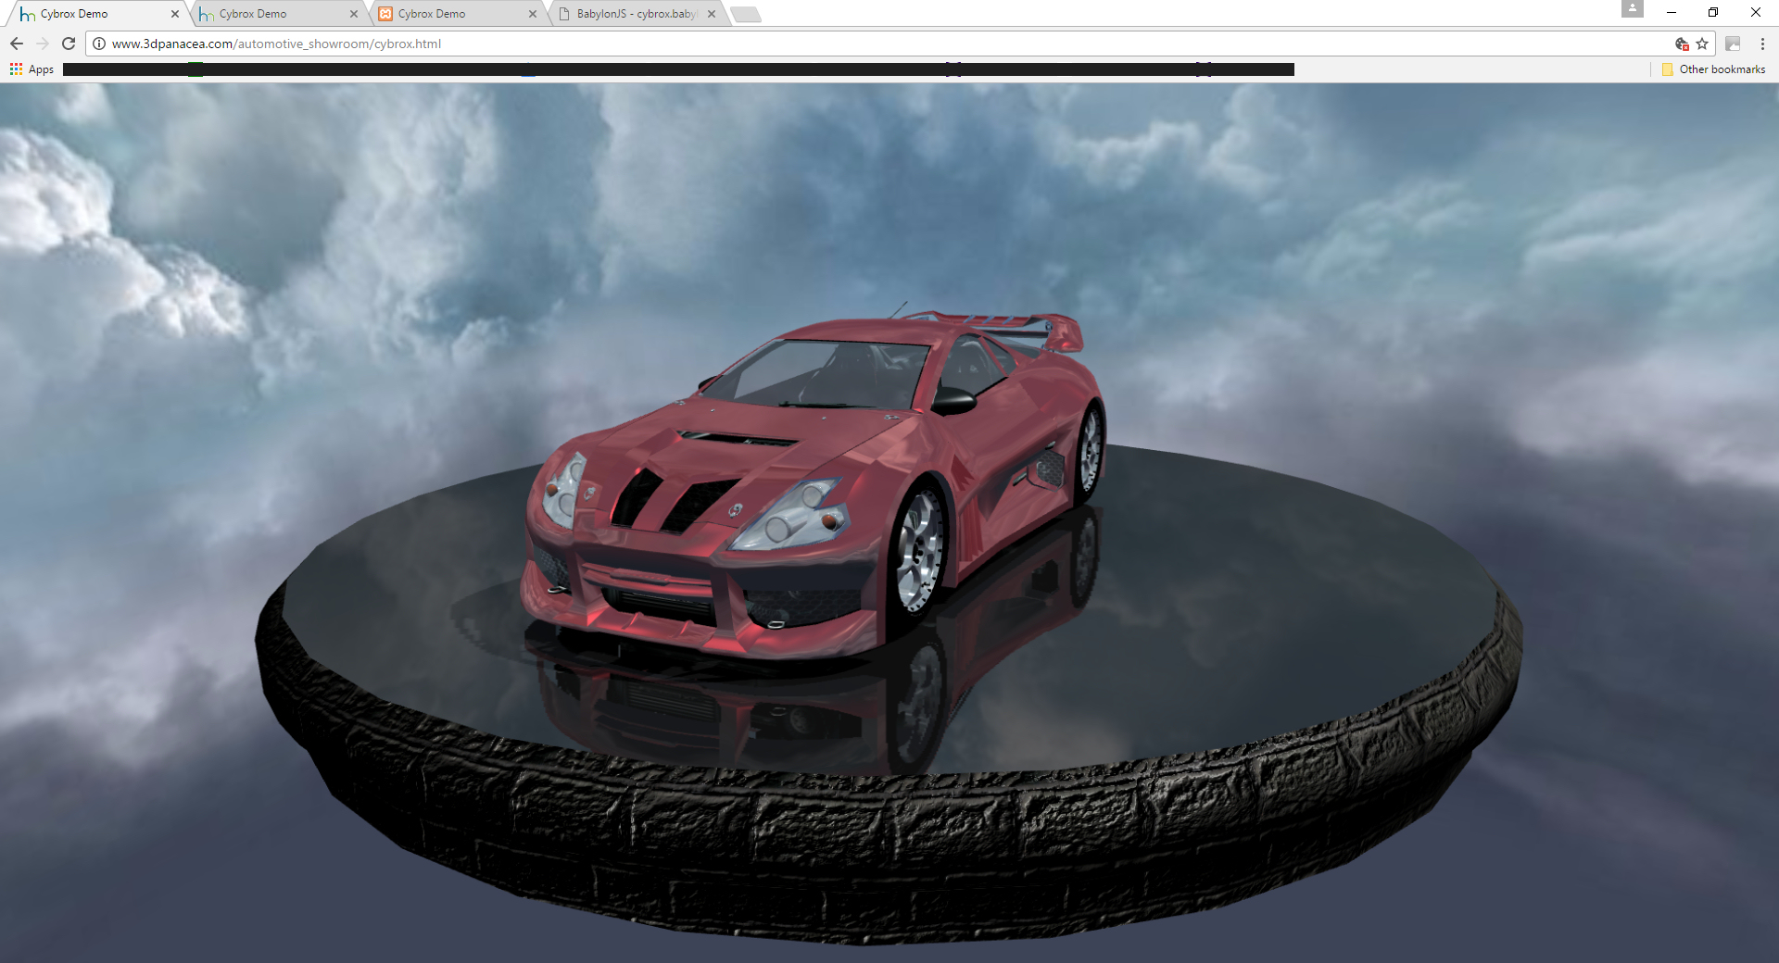Open the Other bookmarks folder
This screenshot has width=1779, height=963.
pyautogui.click(x=1714, y=69)
